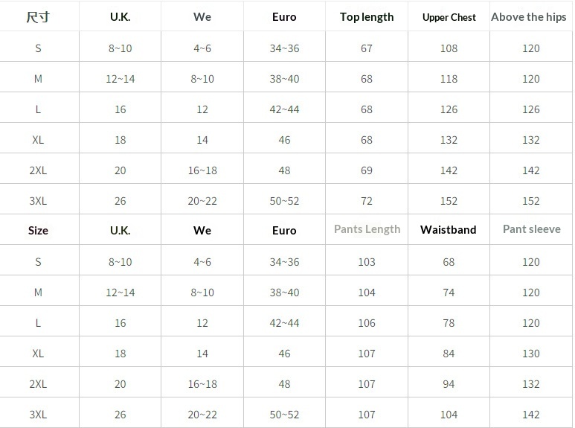Select the waistband value 78
This screenshot has width=575, height=428.
coord(449,323)
